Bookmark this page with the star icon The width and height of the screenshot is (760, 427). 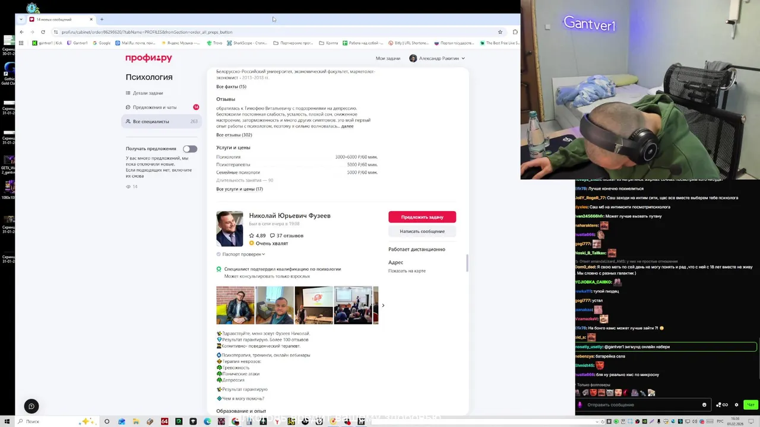[501, 32]
